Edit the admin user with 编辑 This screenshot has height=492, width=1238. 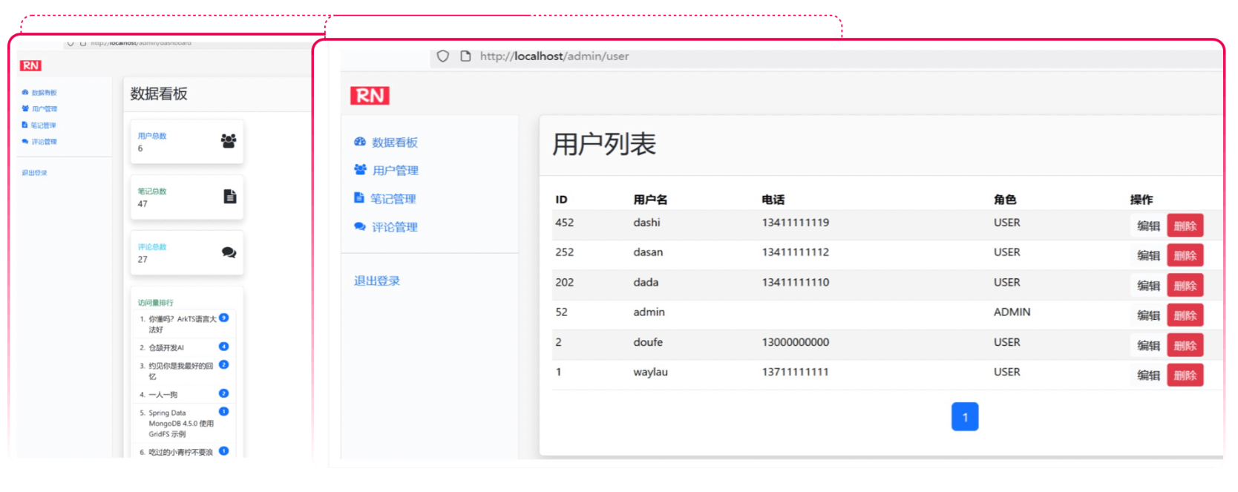(x=1148, y=315)
